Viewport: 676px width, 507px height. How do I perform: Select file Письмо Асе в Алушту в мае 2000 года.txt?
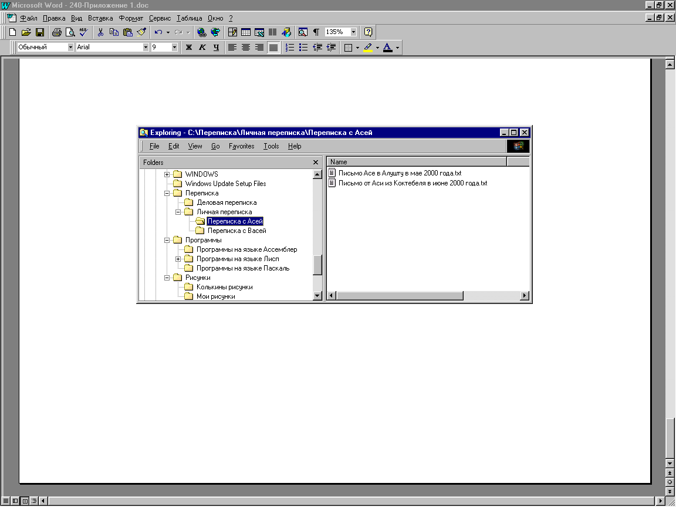tap(400, 173)
